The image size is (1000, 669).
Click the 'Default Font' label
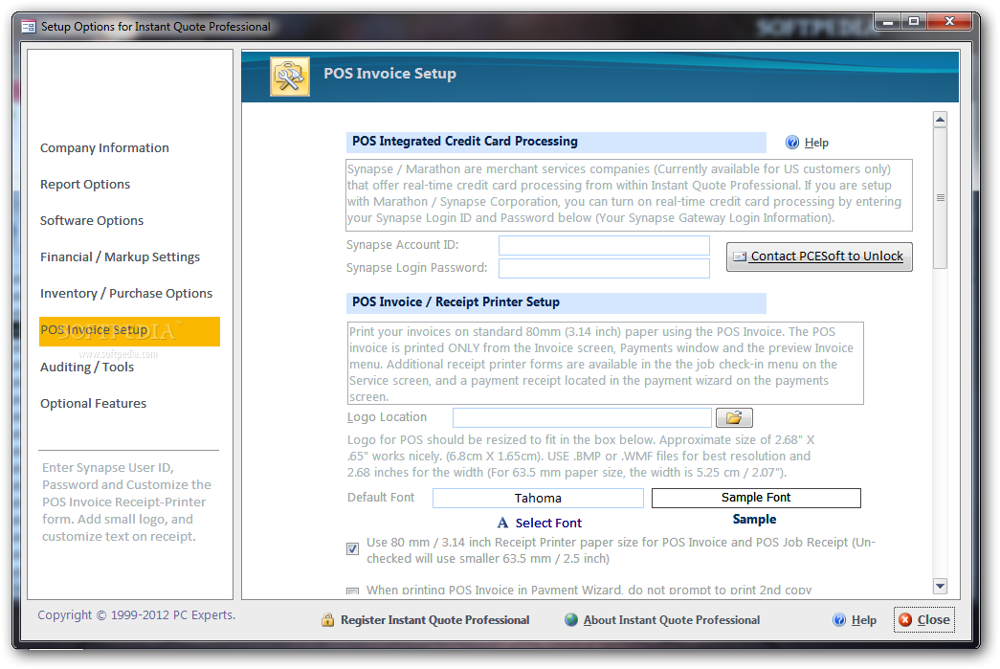381,498
